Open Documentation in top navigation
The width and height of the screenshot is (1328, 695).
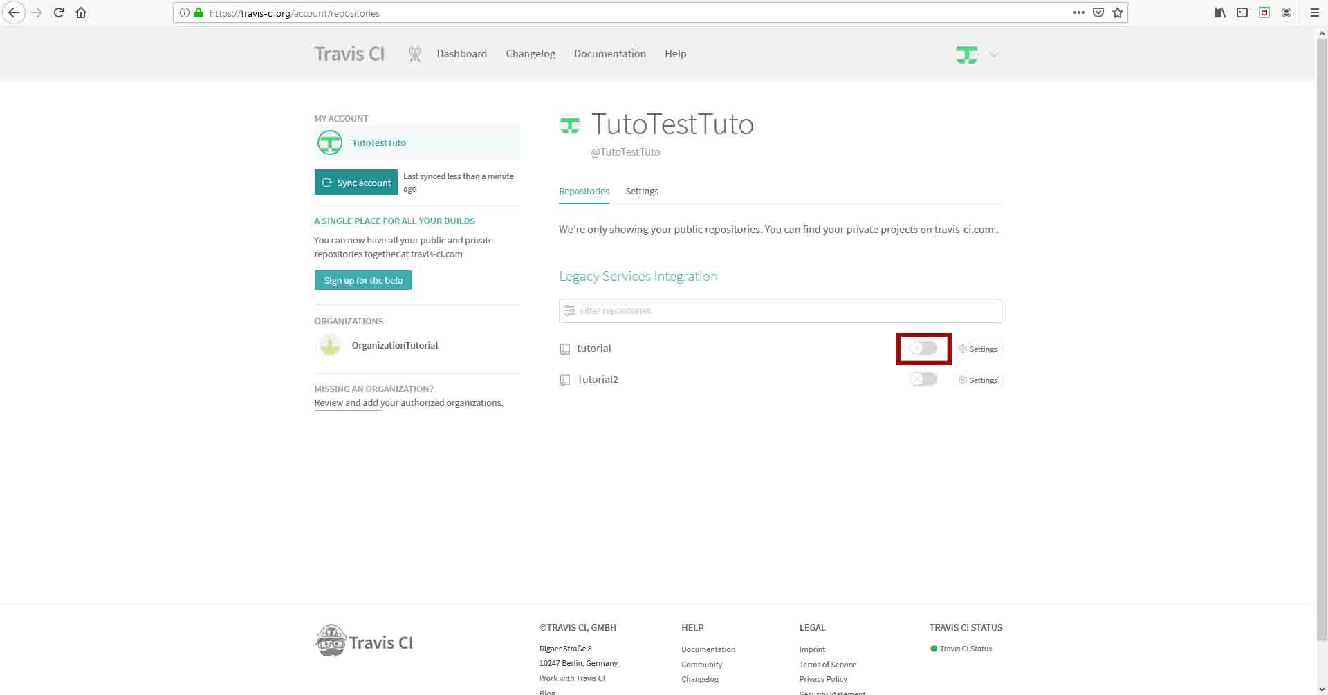coord(609,54)
